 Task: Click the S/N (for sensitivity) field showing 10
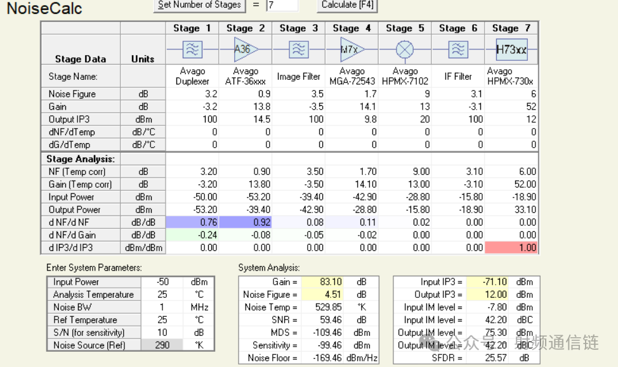click(x=162, y=332)
